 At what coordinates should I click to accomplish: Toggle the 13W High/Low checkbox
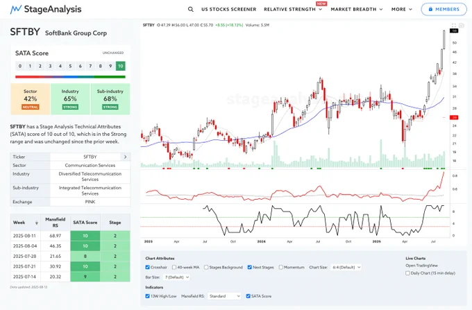(147, 296)
